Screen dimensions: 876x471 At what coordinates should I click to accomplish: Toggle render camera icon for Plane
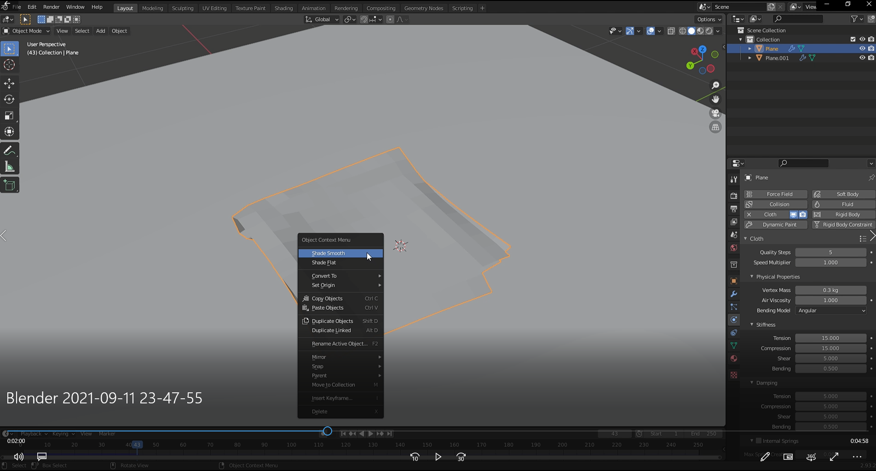pos(871,49)
